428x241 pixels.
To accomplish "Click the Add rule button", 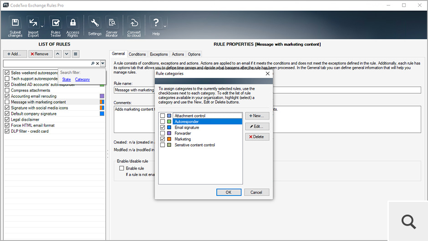I will (15, 54).
